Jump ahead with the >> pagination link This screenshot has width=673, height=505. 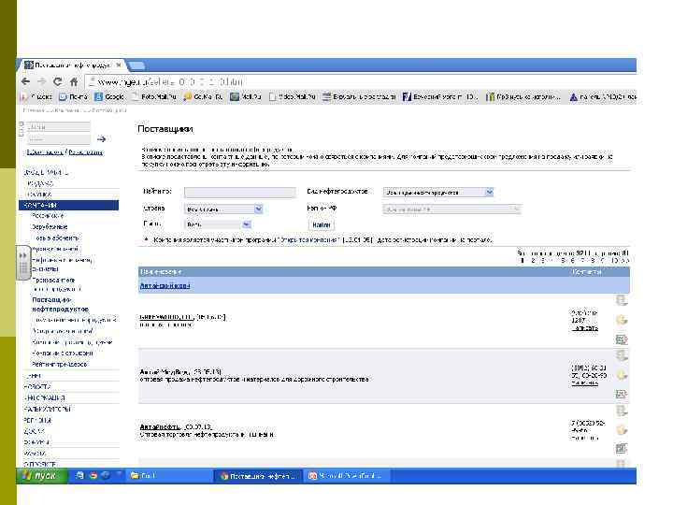point(625,261)
